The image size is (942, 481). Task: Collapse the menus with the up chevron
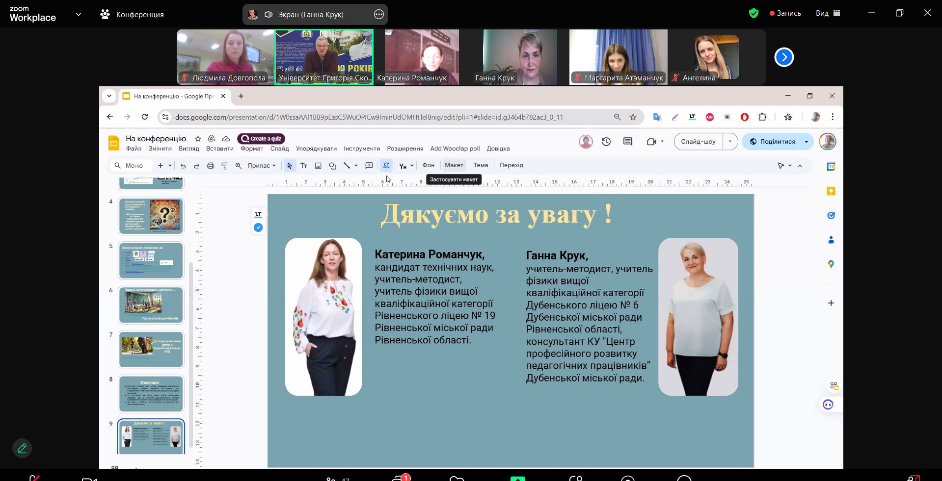pos(800,166)
